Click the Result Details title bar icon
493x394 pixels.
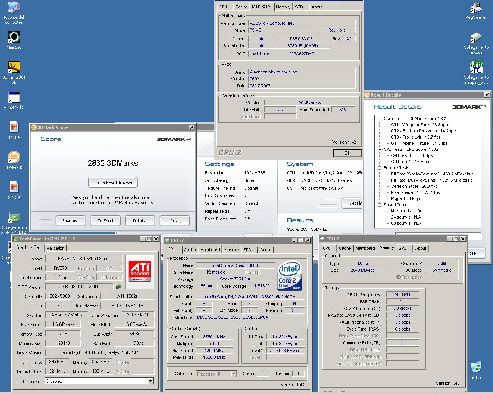[x=367, y=95]
